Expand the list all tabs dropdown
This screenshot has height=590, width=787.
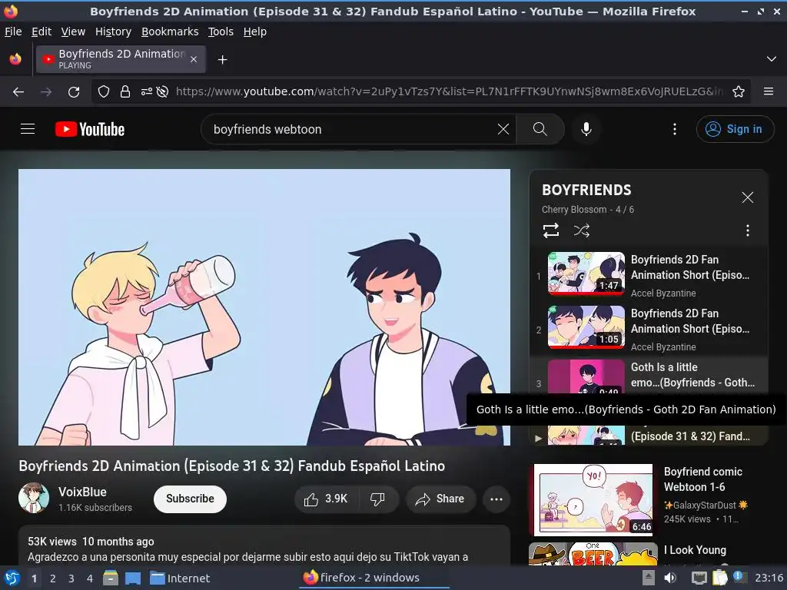point(772,59)
